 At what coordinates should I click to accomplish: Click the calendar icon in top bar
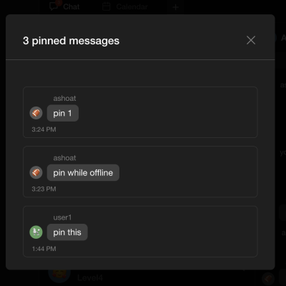[107, 6]
